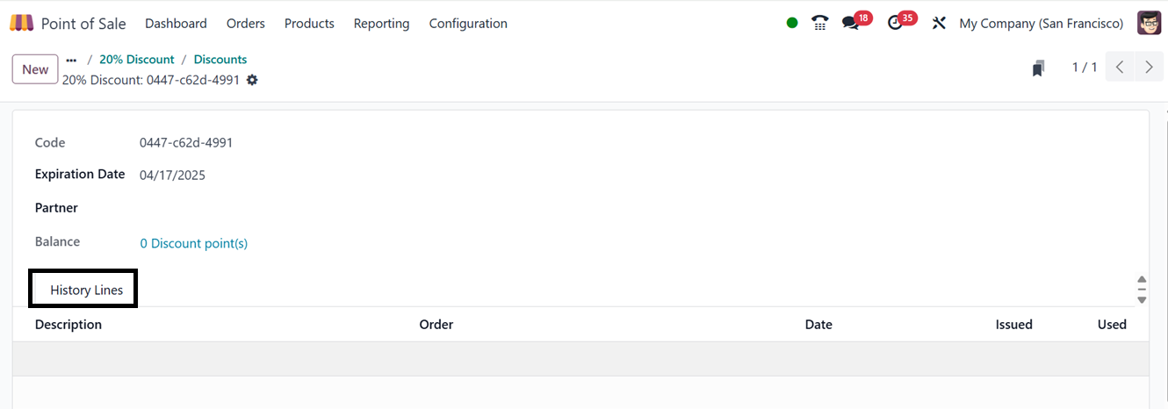Switch to the History Lines tab
This screenshot has height=409, width=1168.
coord(86,290)
